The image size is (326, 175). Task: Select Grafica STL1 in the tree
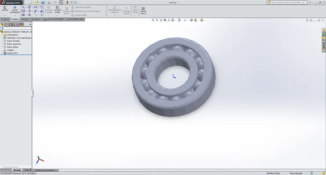(x=12, y=53)
